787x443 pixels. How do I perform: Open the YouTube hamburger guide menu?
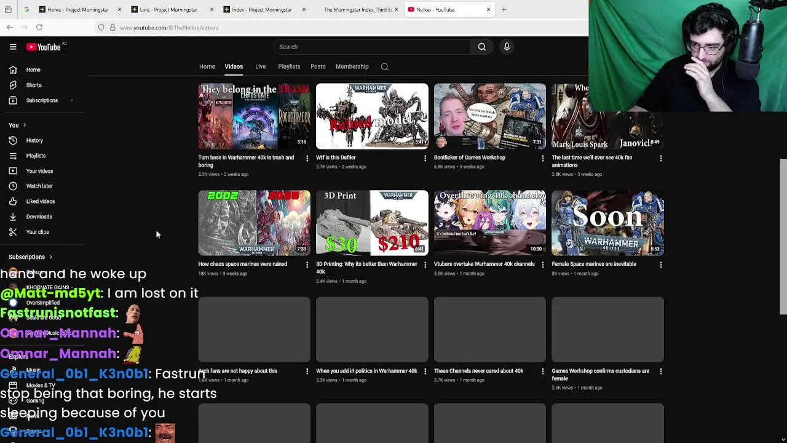pos(12,47)
